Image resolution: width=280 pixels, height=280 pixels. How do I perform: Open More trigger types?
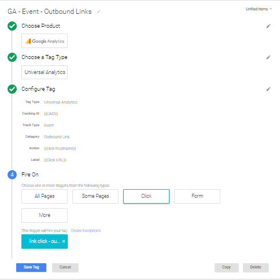(x=45, y=215)
